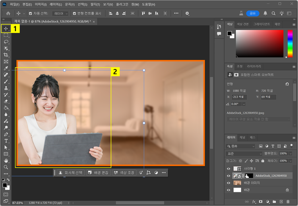Toggle the 변형 컨트롤 표시 checkbox
Viewport: 298px width, 206px height.
click(x=74, y=13)
